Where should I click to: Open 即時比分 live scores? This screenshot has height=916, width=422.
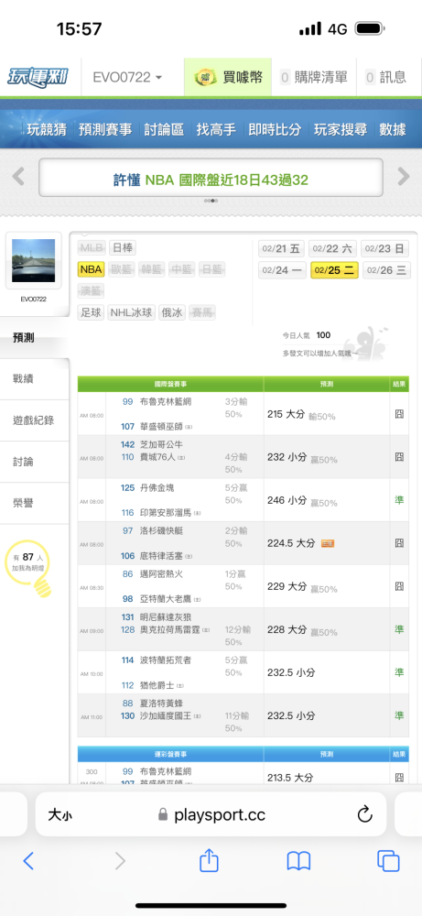(x=275, y=130)
